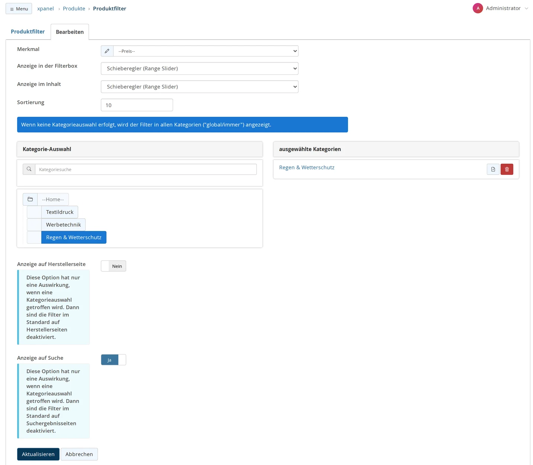533x465 pixels.
Task: Go to xpanel breadcrumb
Action: [45, 9]
